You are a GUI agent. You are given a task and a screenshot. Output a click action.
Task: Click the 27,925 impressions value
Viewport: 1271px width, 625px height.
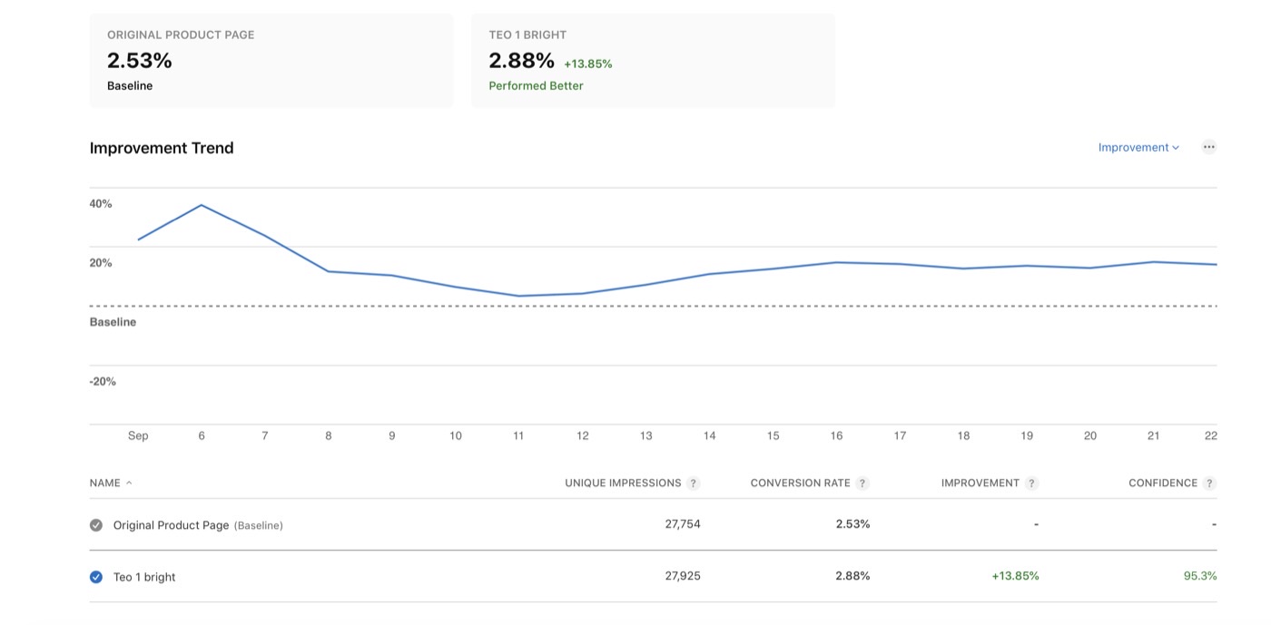683,576
